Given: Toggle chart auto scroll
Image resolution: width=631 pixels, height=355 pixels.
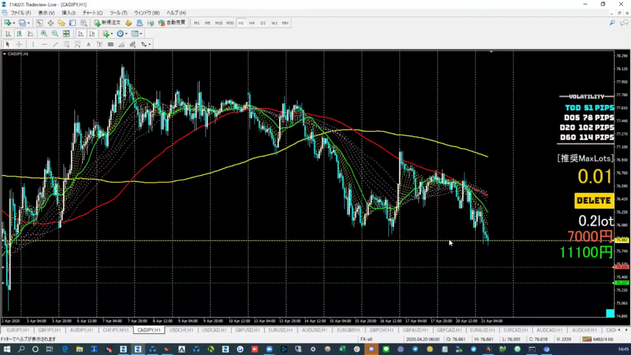Looking at the screenshot, I should pos(81,33).
